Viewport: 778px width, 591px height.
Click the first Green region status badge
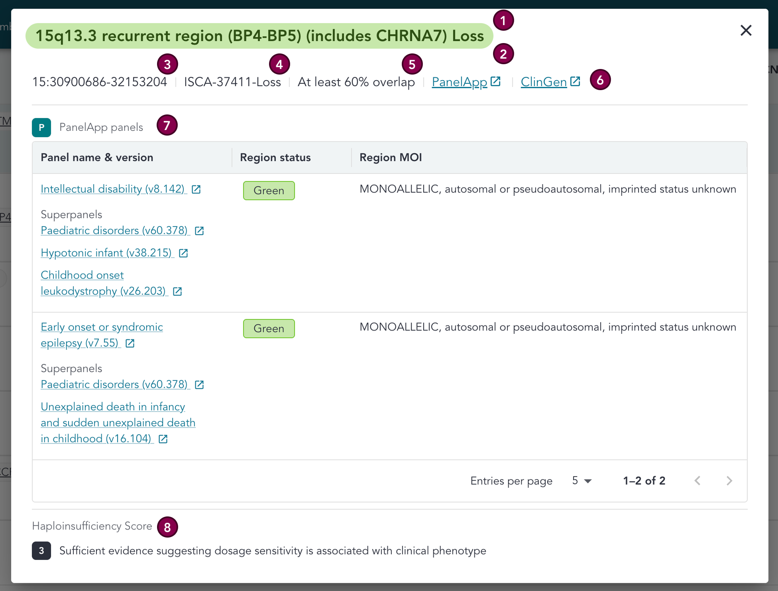[x=269, y=191]
